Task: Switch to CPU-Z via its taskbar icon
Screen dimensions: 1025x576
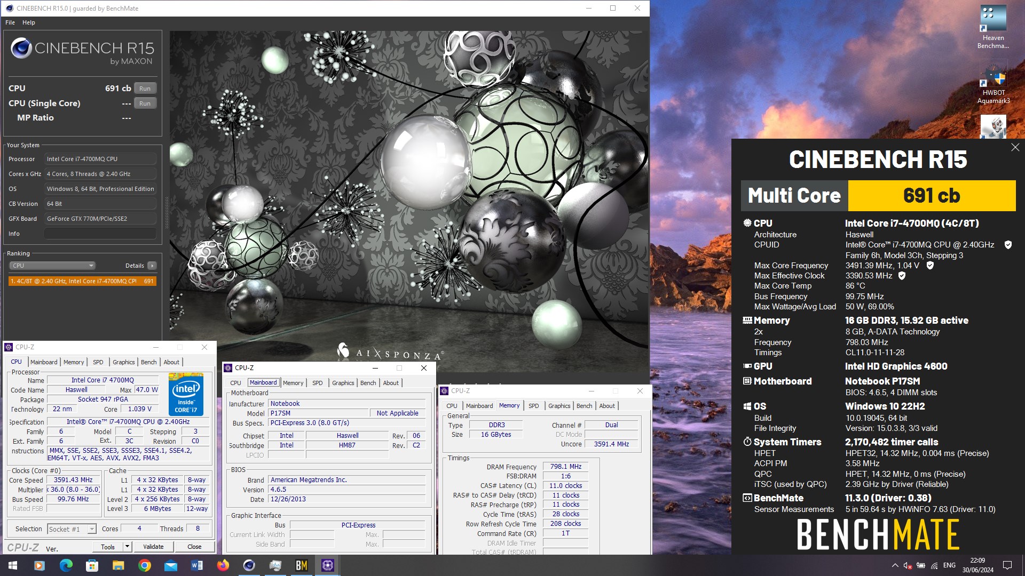Action: (327, 565)
